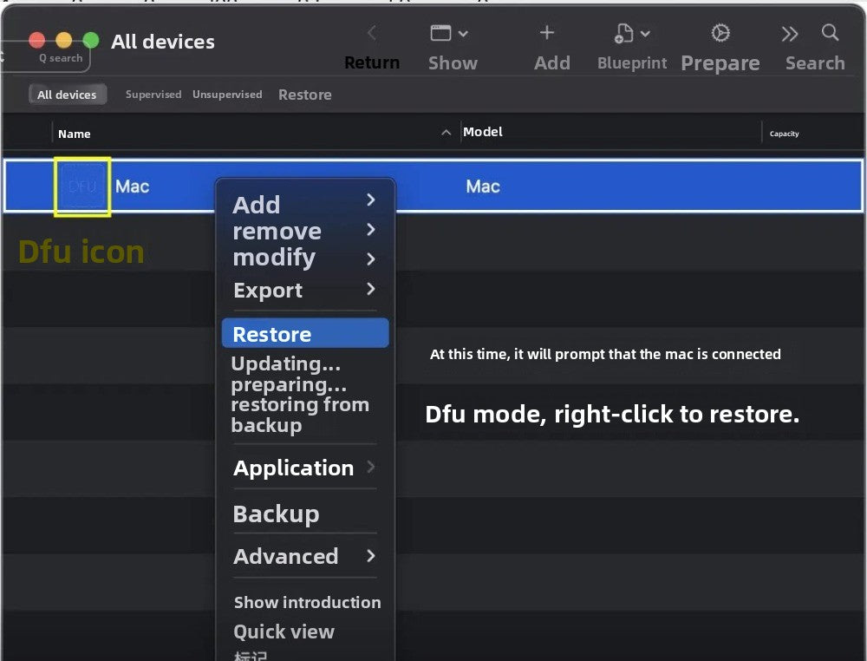
Task: Click the Add plus icon
Action: point(547,33)
